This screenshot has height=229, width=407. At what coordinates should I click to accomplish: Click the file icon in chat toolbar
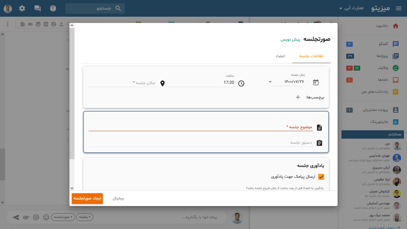click(x=23, y=24)
